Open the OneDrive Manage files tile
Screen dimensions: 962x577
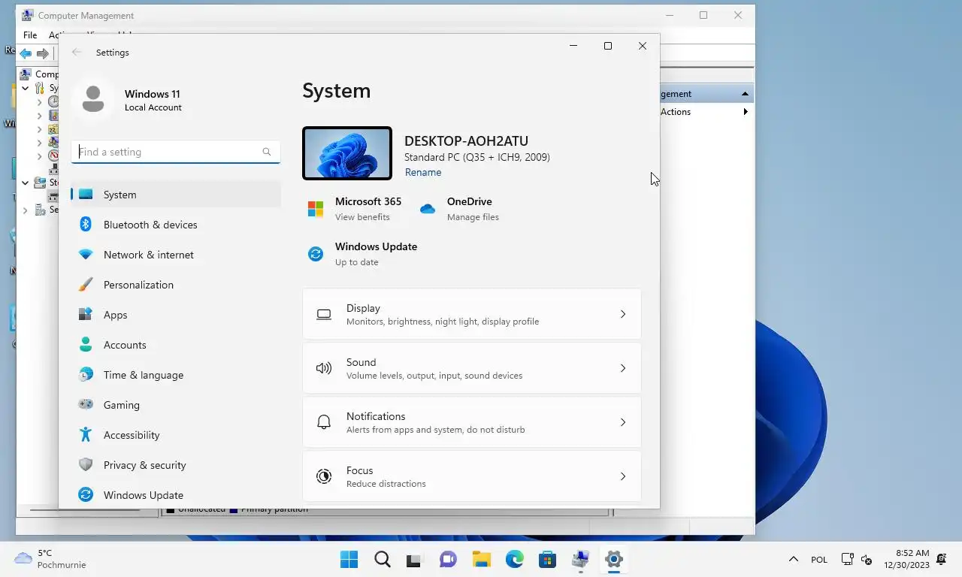[459, 209]
